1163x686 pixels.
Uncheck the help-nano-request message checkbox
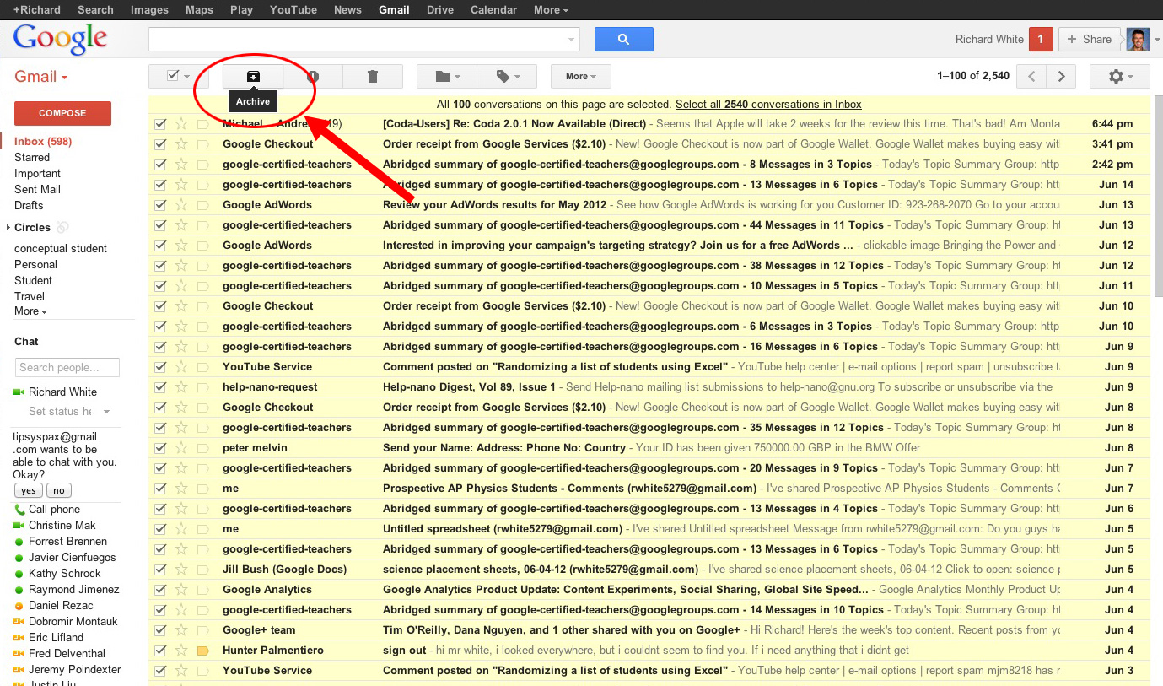tap(161, 387)
